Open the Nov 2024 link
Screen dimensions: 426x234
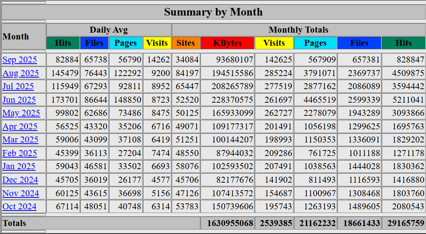pos(21,193)
